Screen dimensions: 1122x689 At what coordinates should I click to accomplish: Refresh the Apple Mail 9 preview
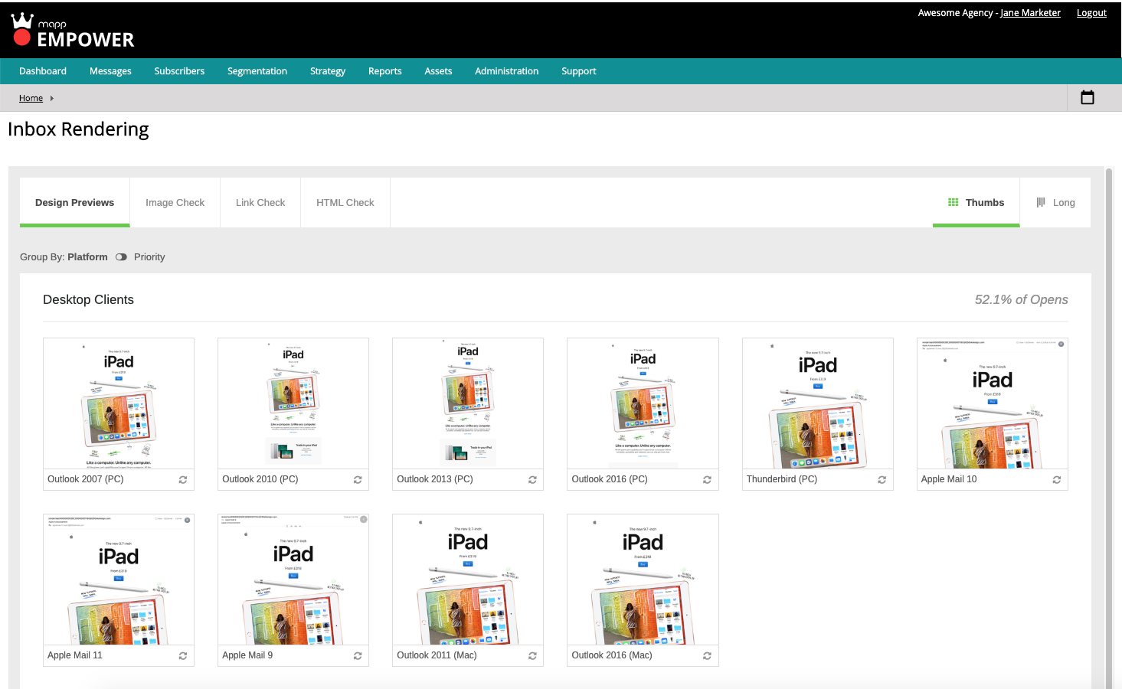click(x=358, y=656)
